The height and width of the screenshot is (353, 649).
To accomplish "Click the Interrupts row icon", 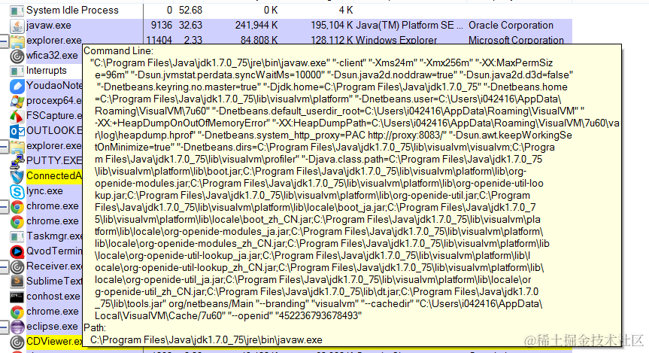I will 17,71.
